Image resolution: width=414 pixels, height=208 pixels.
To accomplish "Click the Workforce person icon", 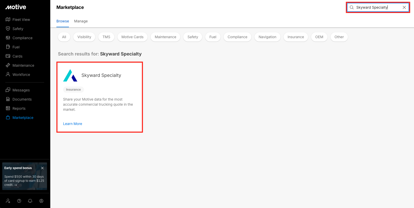I will pos(8,75).
